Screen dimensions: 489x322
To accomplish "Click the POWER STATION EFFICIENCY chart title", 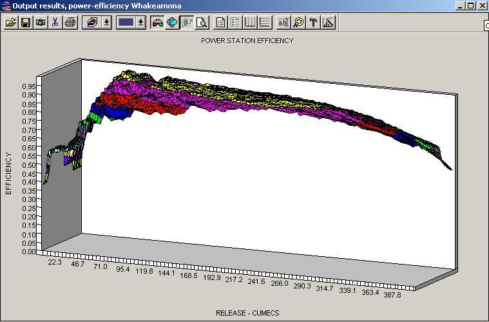I will [x=247, y=41].
